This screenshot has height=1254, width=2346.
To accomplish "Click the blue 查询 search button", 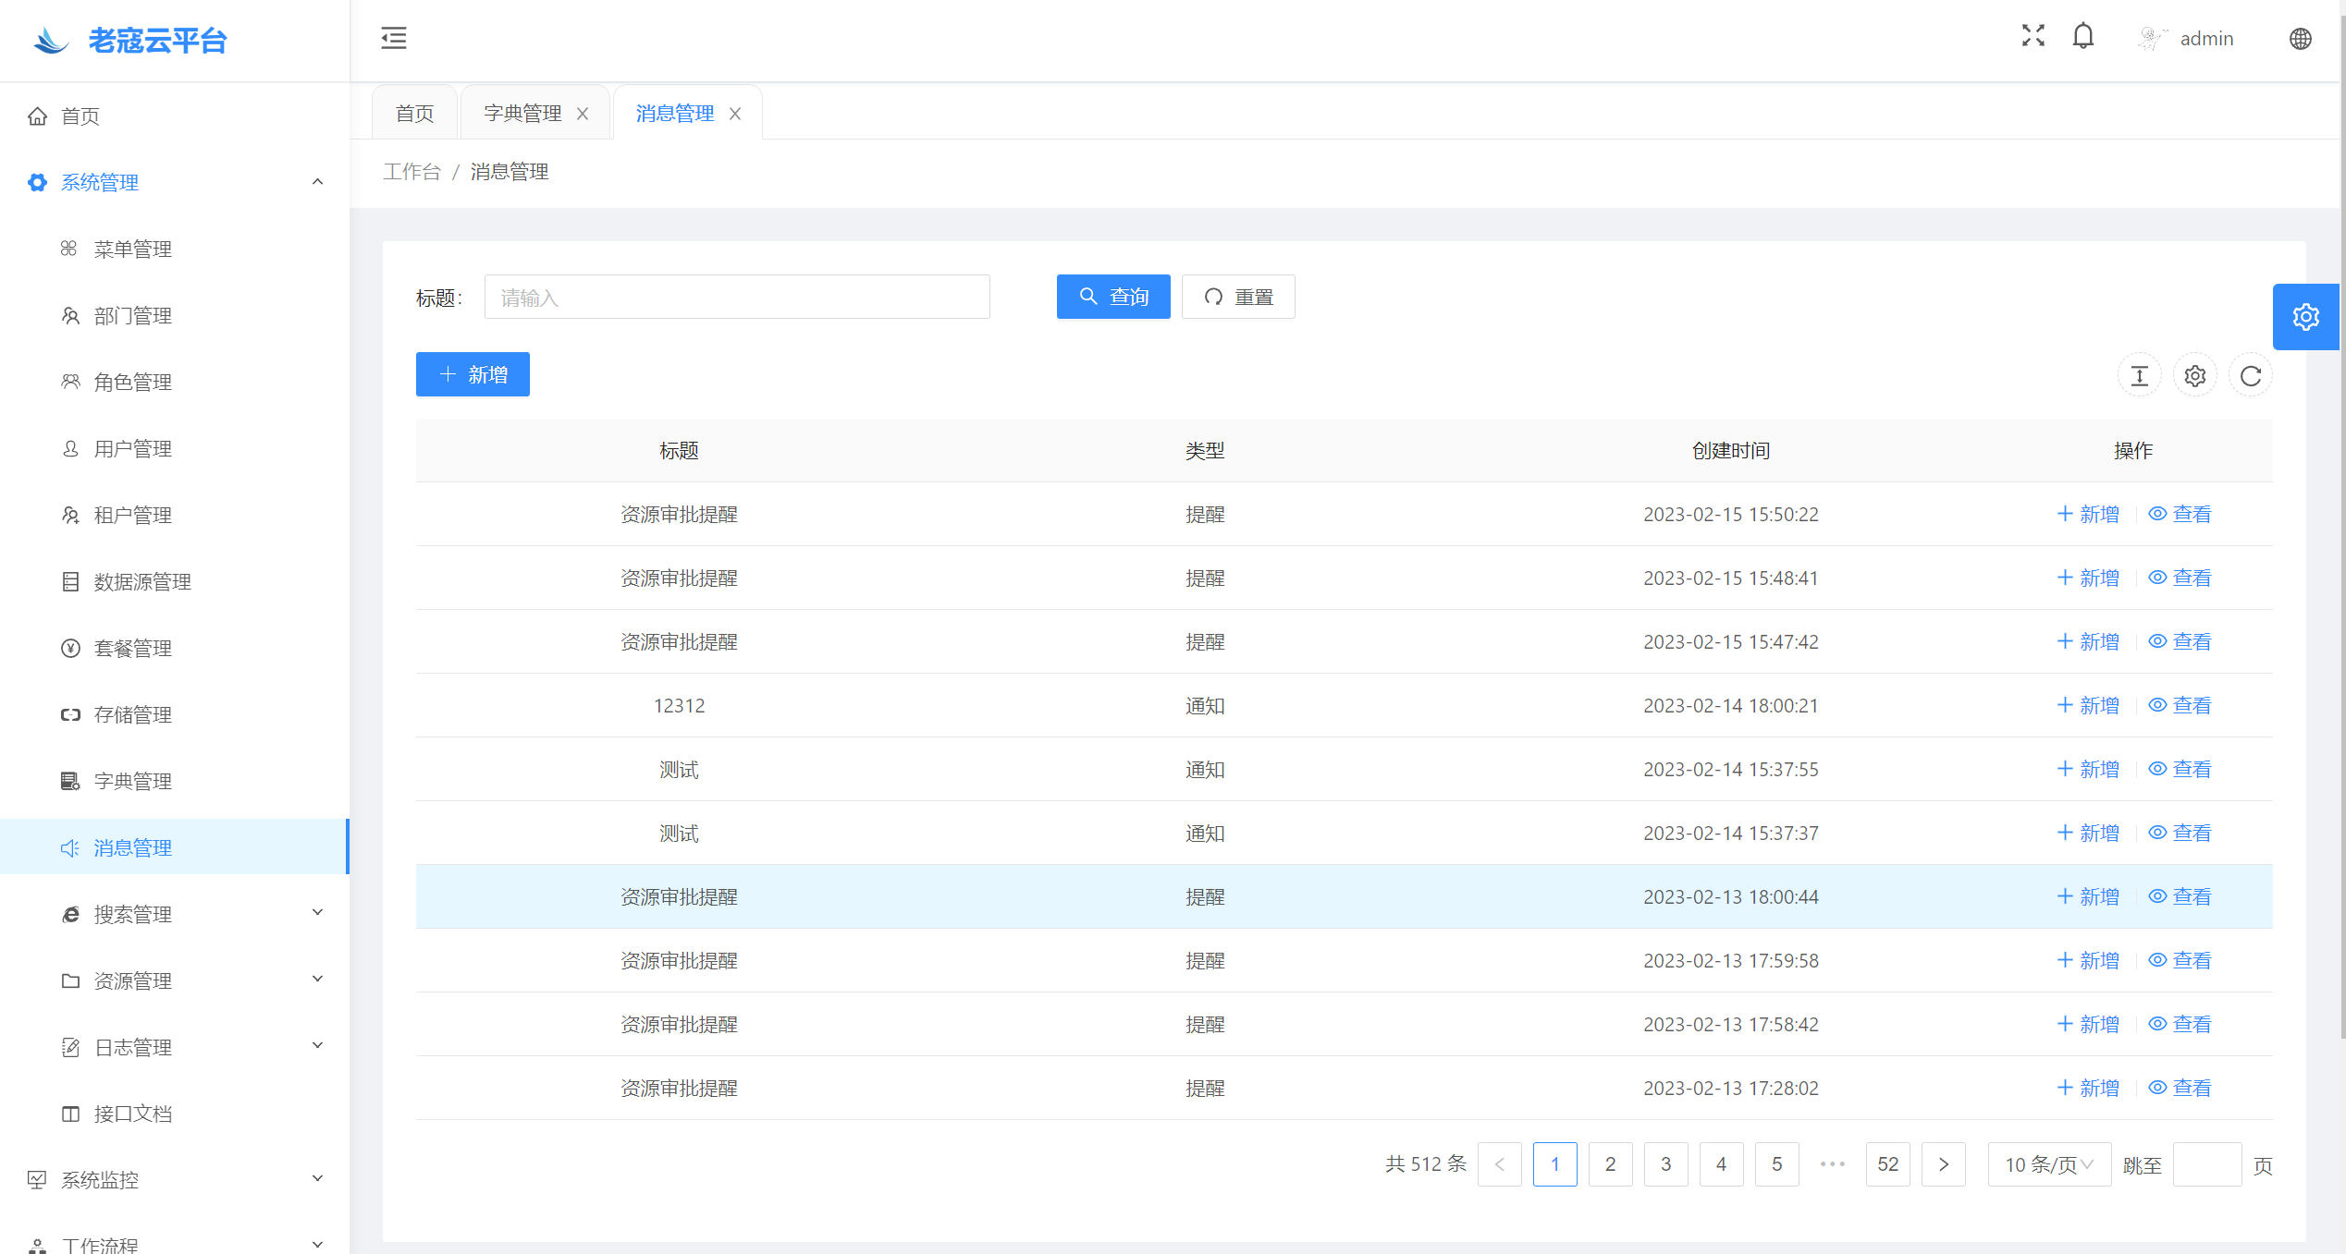I will coord(1112,297).
